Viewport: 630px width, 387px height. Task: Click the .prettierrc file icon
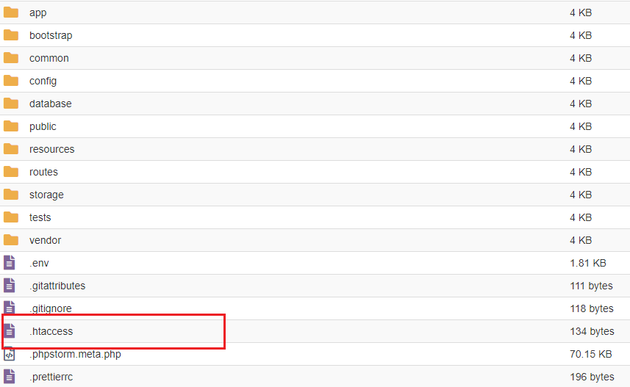click(10, 377)
